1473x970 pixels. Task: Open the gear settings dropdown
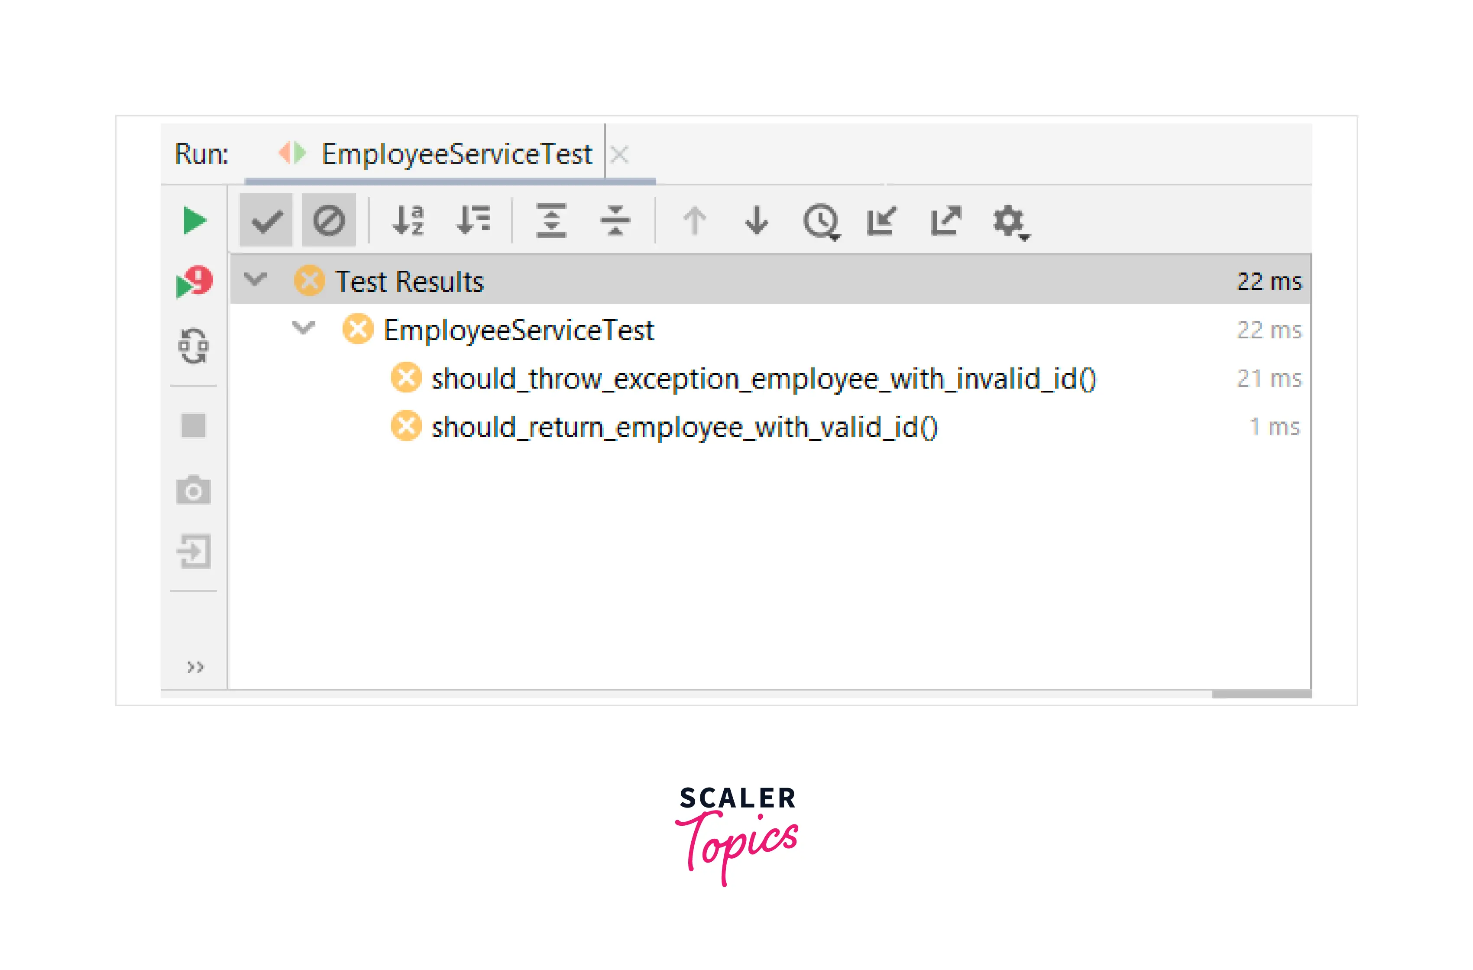1011,222
